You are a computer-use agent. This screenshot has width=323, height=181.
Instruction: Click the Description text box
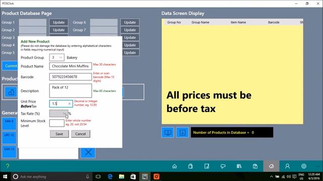71,90
